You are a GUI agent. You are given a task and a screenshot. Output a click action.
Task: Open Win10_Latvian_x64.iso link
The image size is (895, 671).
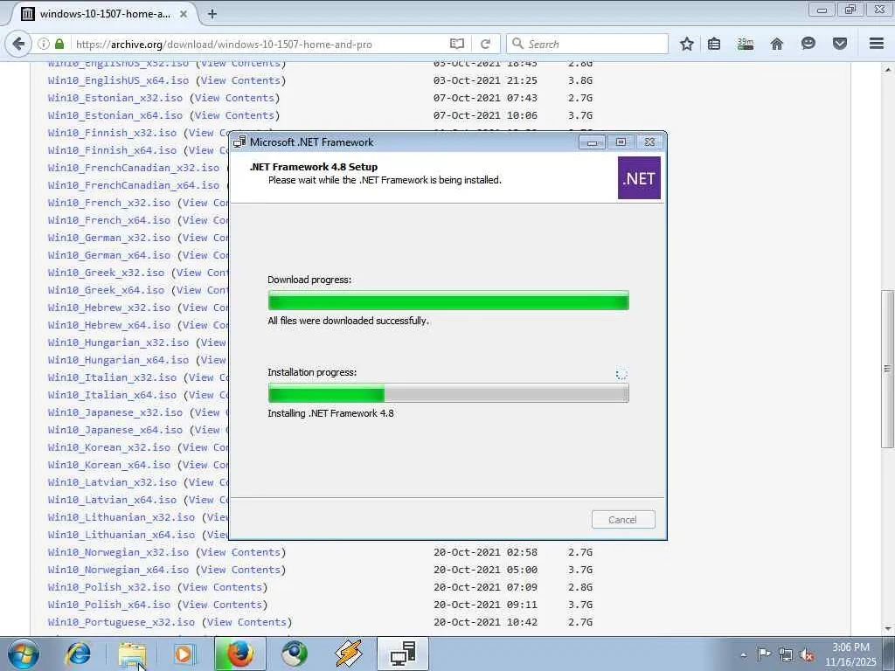113,500
